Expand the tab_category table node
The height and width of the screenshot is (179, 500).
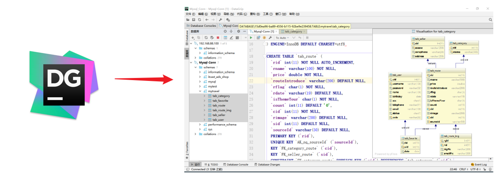[x=204, y=96]
